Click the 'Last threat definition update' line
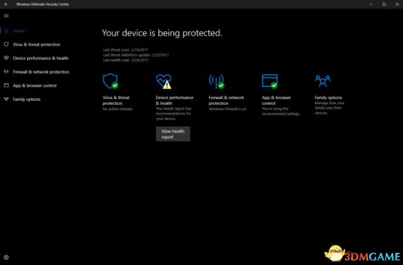Viewport: 403px width, 265px height. pos(136,55)
